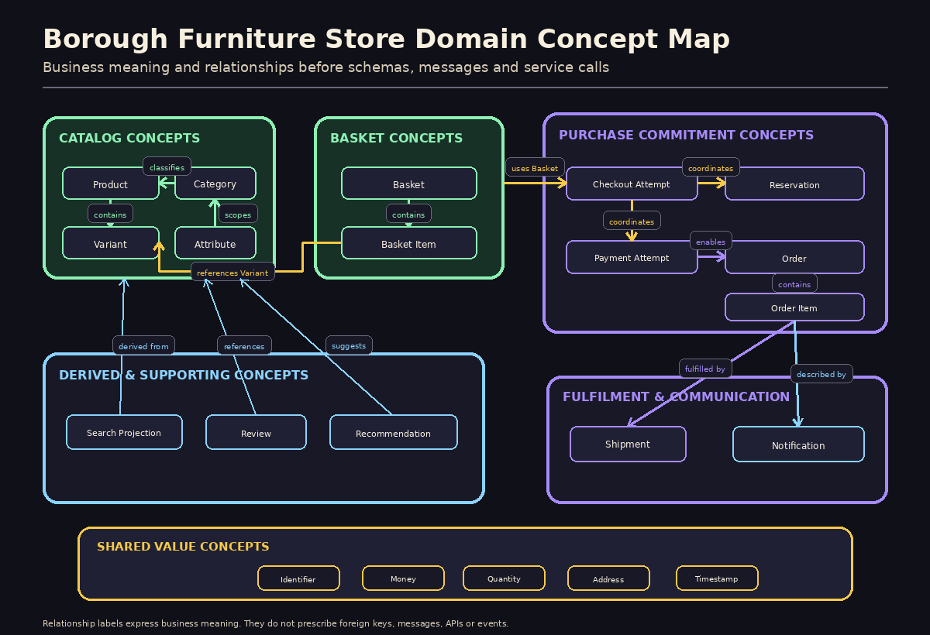Click the Money value concept
The image size is (930, 635).
click(403, 578)
